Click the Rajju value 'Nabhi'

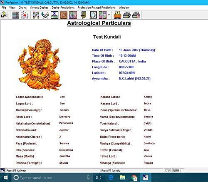(147, 137)
